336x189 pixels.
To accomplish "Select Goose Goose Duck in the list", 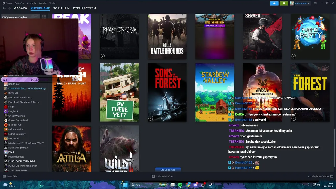I will tap(18, 120).
